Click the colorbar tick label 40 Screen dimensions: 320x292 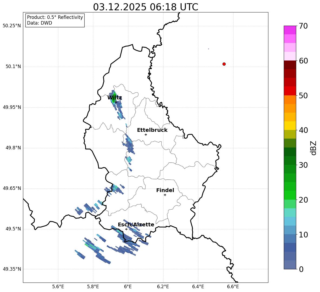[x=303, y=130]
